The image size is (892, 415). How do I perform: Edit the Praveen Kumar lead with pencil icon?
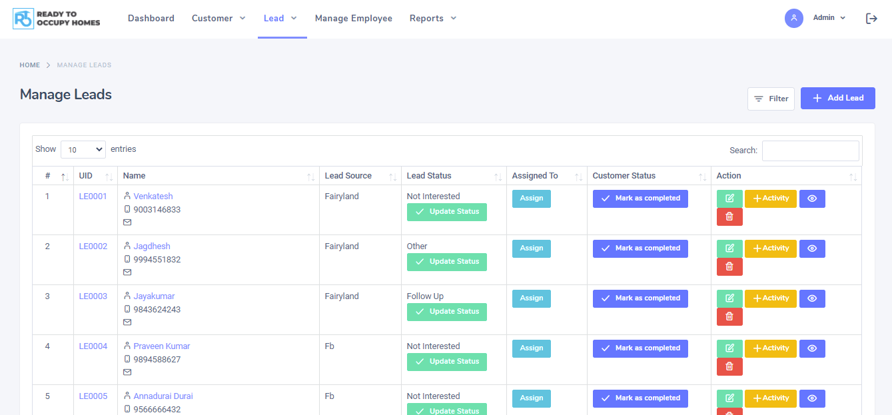[x=729, y=348]
